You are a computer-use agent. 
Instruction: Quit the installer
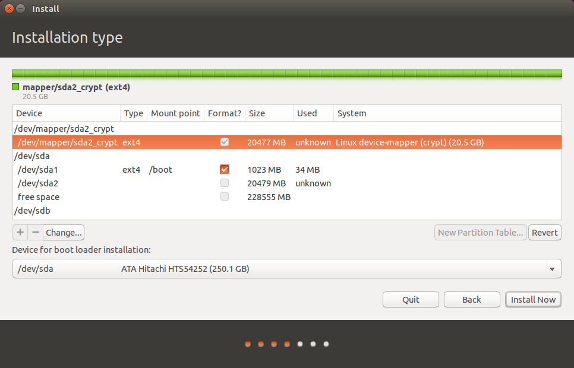click(x=411, y=299)
